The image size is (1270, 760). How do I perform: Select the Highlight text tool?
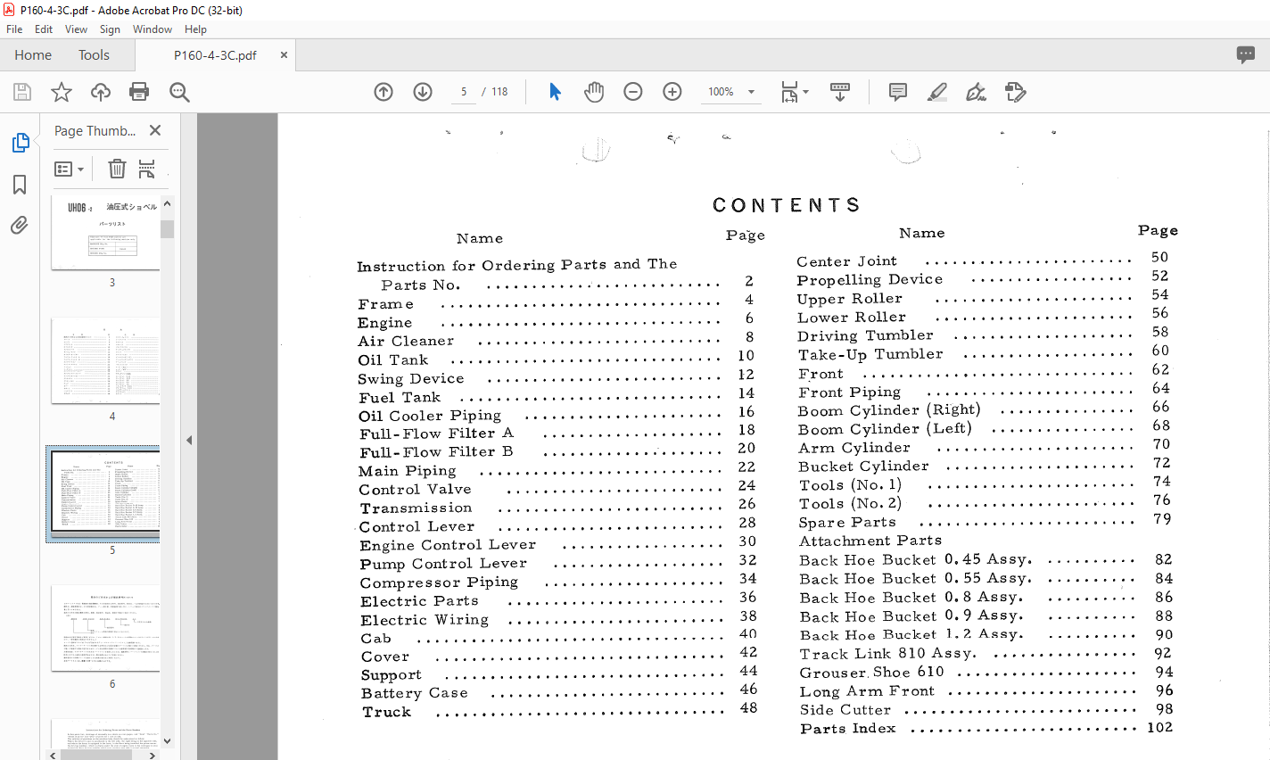[937, 92]
